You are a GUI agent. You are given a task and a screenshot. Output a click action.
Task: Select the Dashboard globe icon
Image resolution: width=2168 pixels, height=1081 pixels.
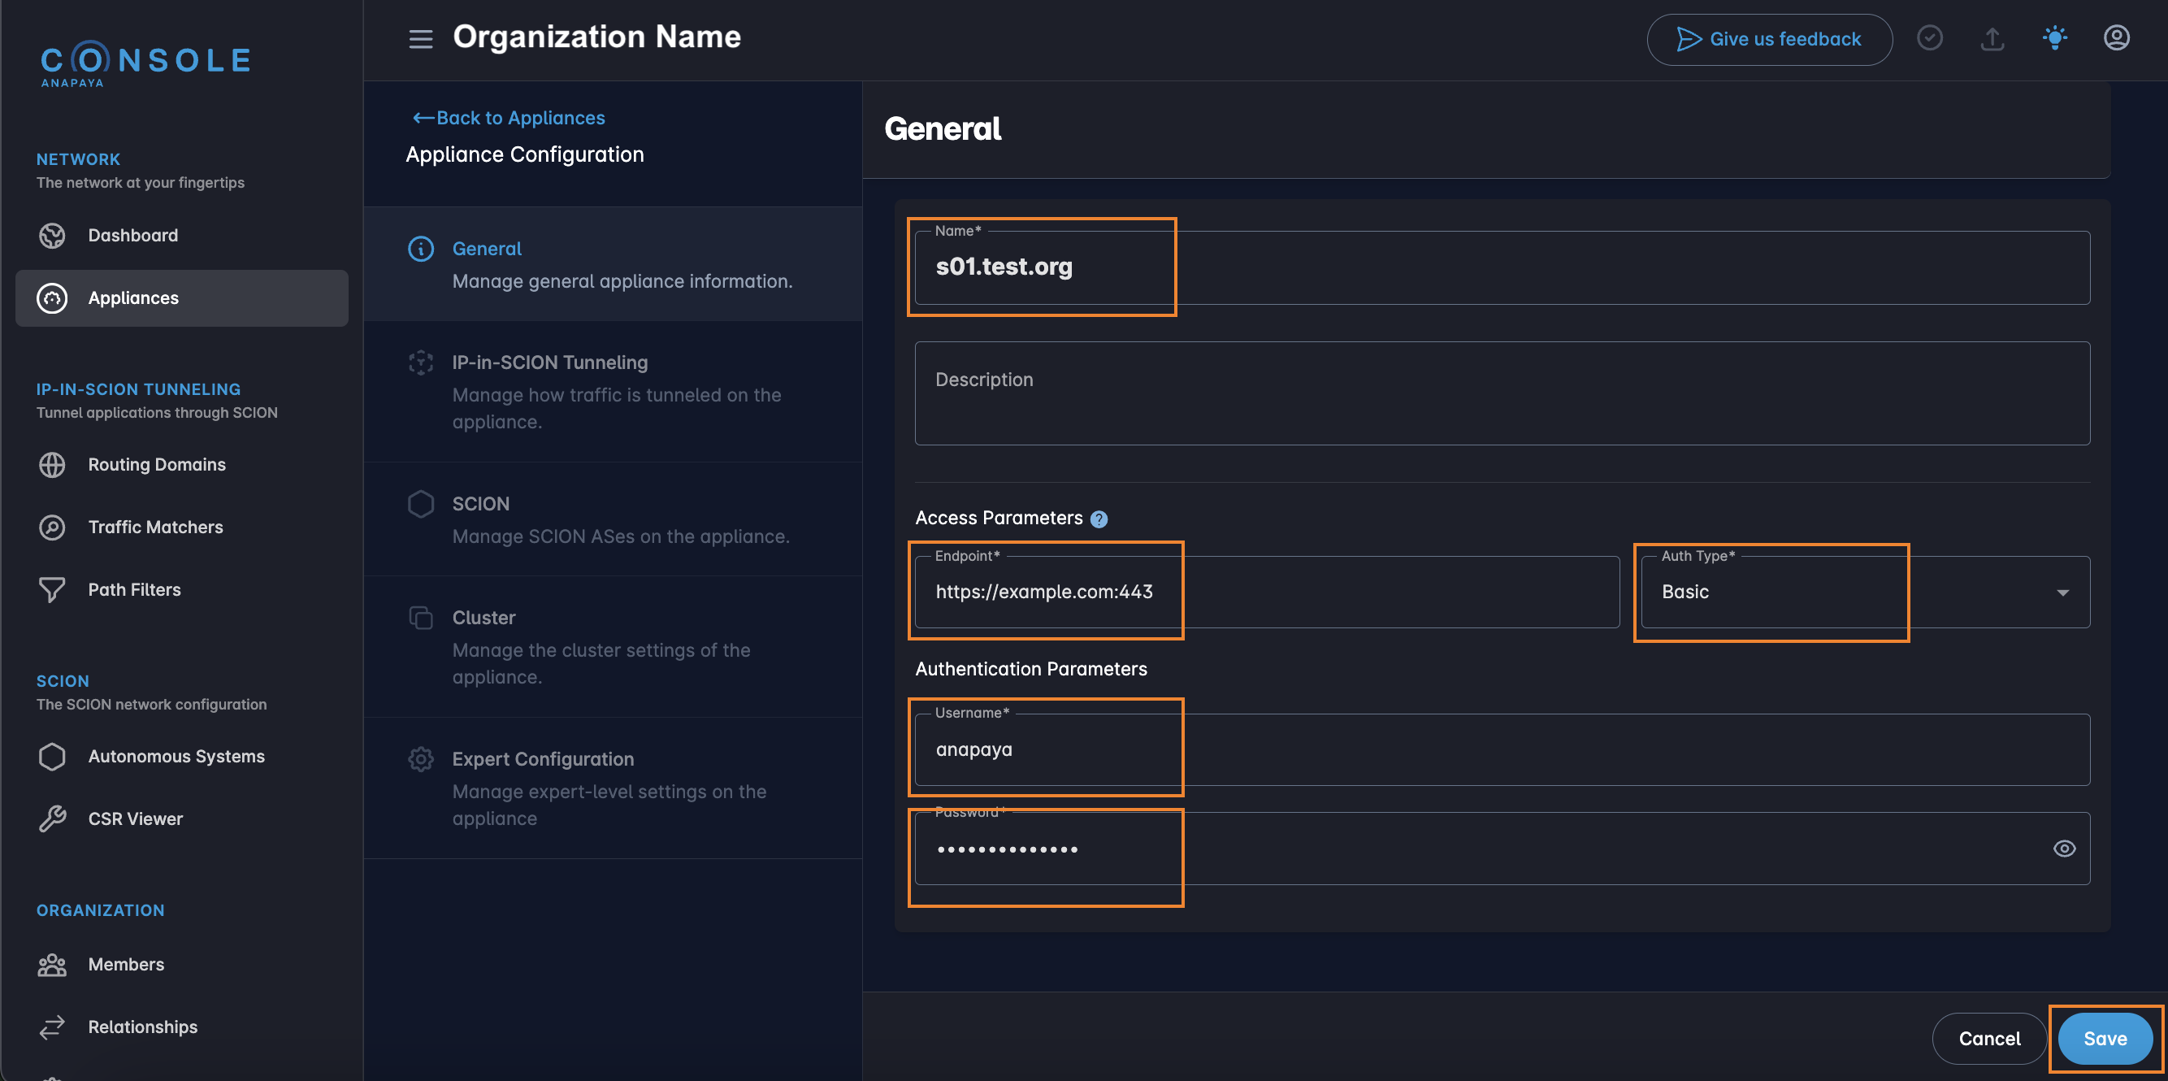point(51,236)
